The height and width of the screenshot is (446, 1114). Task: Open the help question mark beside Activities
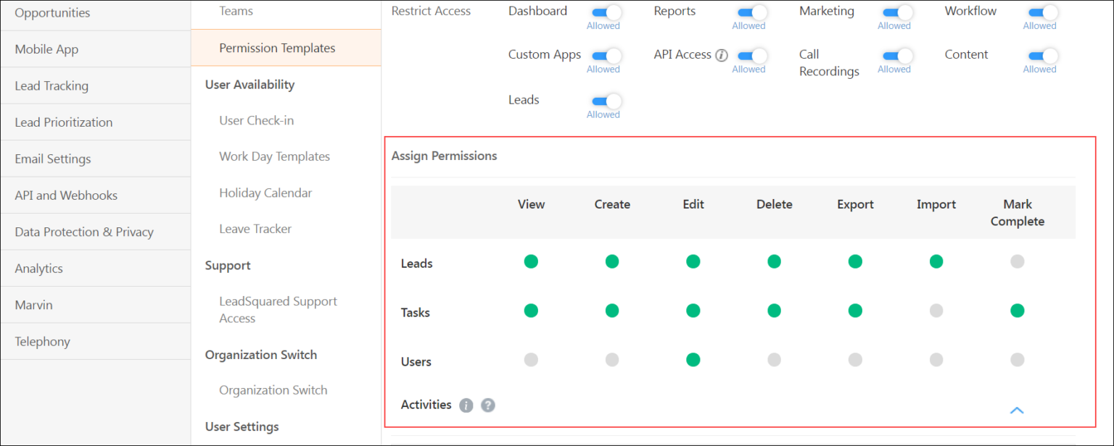point(487,405)
